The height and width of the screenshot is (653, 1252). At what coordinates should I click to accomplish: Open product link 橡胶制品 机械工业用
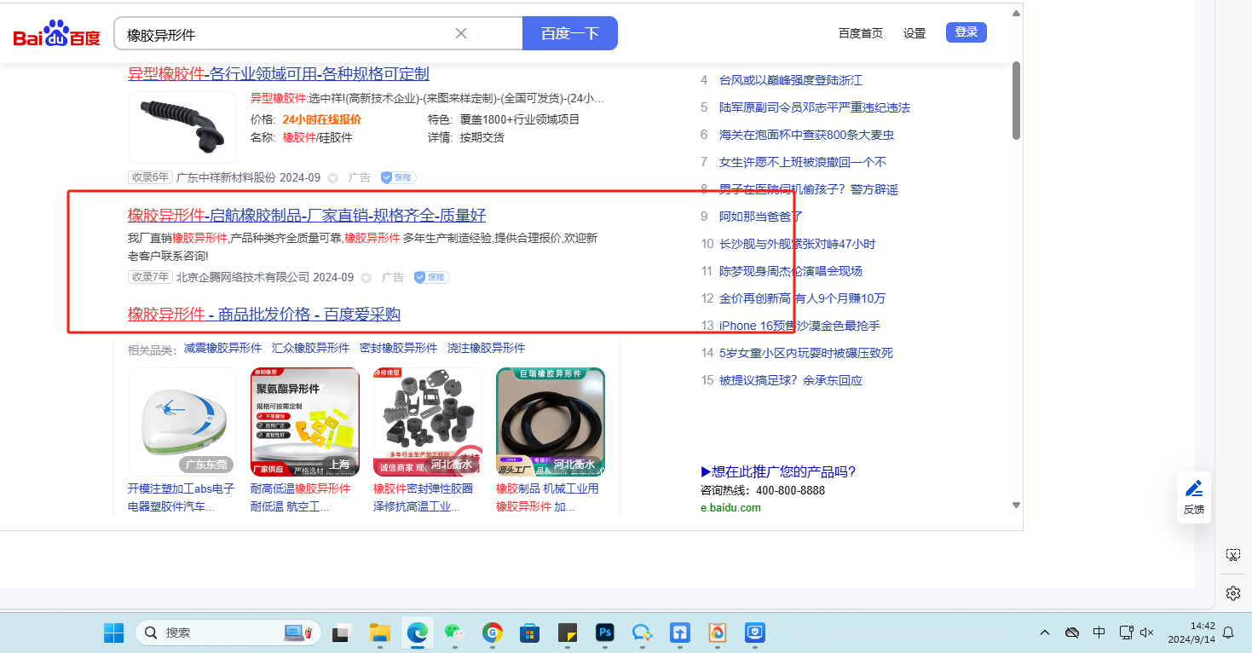tap(547, 497)
